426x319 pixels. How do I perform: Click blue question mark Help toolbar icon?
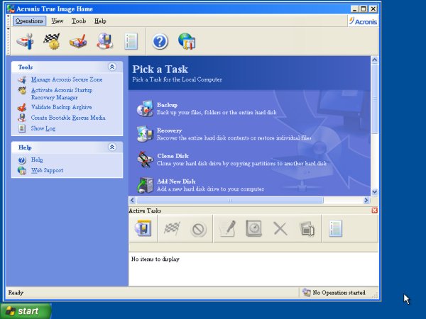click(x=160, y=42)
